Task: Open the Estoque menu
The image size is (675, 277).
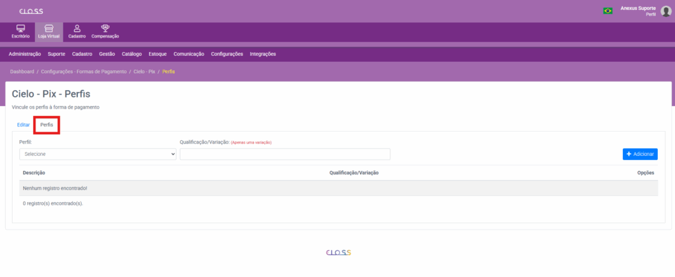Action: coord(158,54)
